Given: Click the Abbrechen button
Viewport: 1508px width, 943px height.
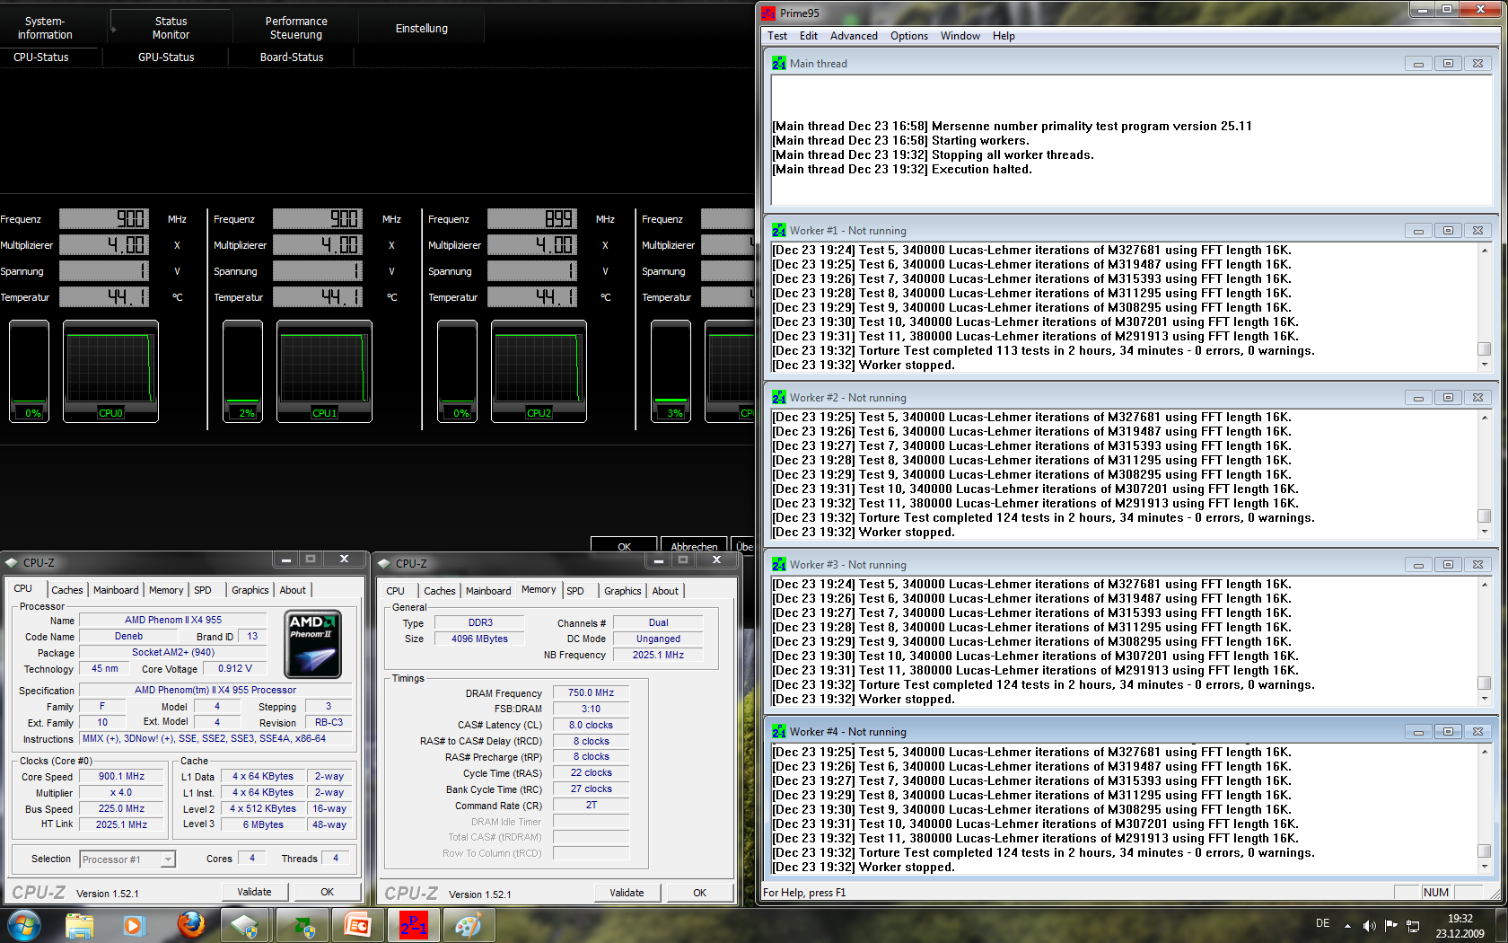Looking at the screenshot, I should [694, 545].
